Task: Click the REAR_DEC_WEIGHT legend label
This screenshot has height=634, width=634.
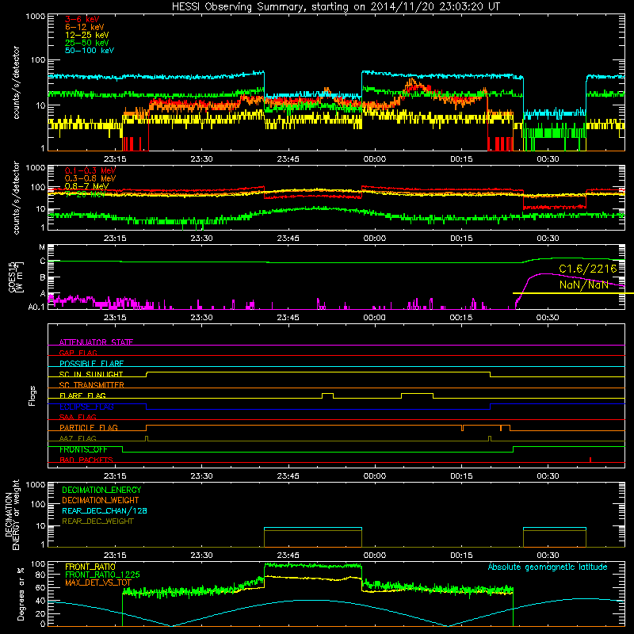Action: click(97, 521)
